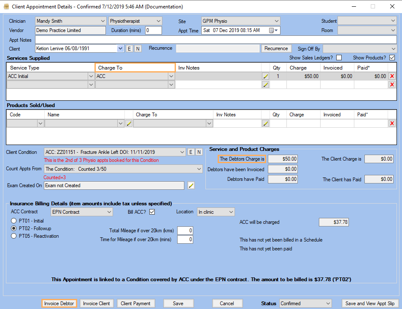Screen dimensions: 402x309
Task: Click the pencil icon in the ACC Initial row
Action: [x=265, y=76]
